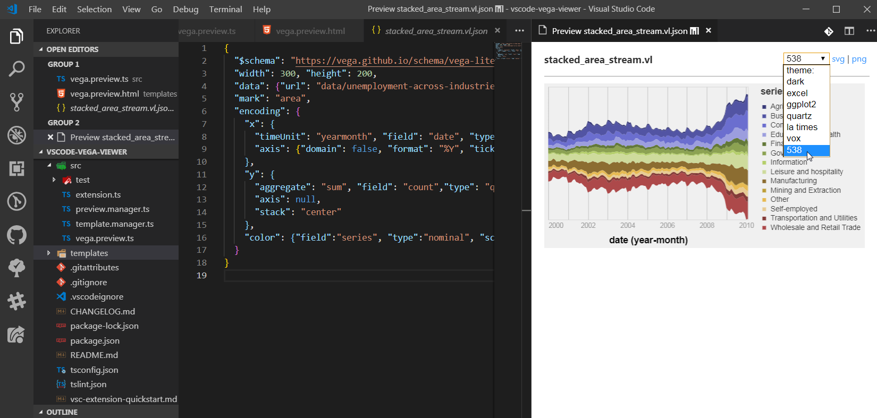This screenshot has height=418, width=877.
Task: Click the bottom chart icon in activity bar
Action: (16, 335)
